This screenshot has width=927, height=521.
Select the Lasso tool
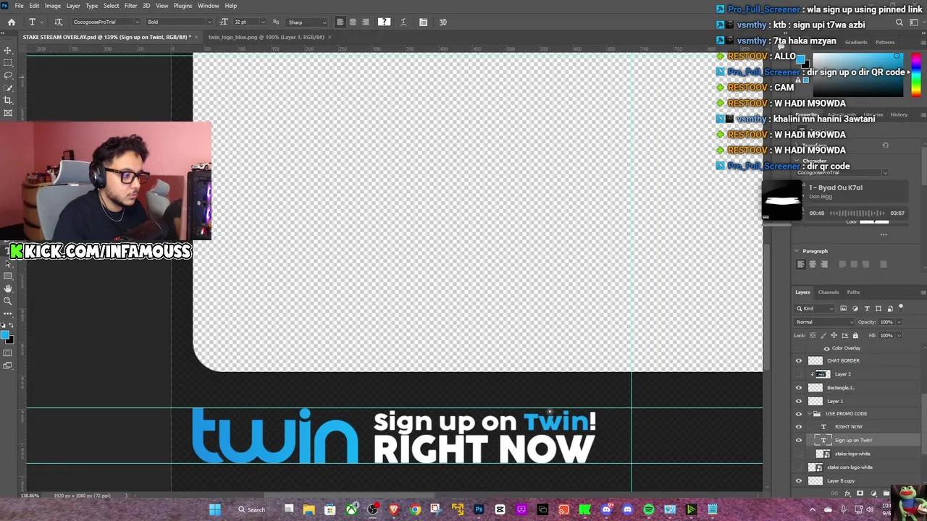[x=8, y=75]
